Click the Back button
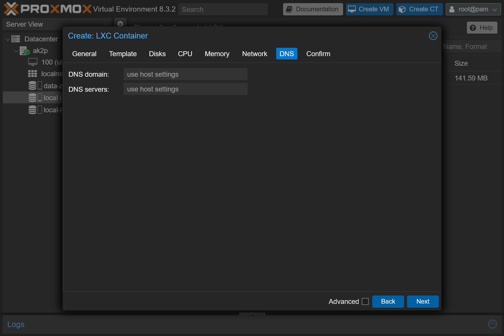This screenshot has height=336, width=504. click(x=388, y=302)
